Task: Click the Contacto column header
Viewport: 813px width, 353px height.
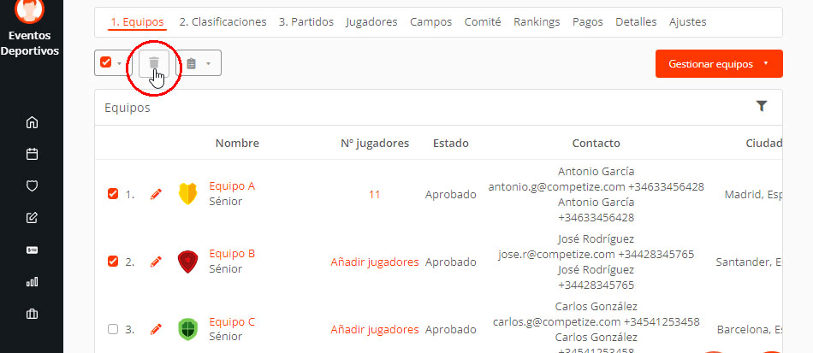Action: 596,143
